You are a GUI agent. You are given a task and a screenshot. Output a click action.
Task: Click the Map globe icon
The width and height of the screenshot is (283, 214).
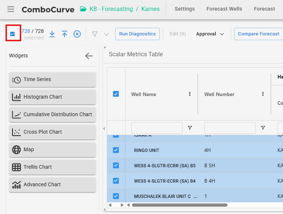(x=16, y=150)
